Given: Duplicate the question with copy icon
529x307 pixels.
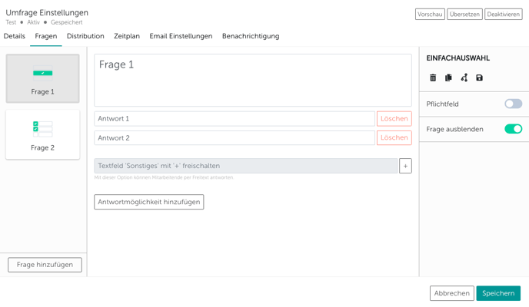Looking at the screenshot, I should [x=448, y=78].
